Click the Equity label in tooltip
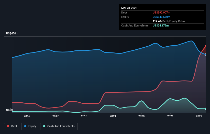 click(125, 17)
